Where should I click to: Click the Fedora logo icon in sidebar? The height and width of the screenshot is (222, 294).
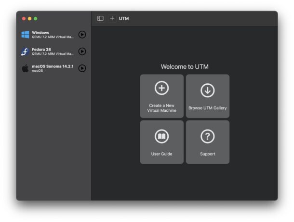pos(25,52)
